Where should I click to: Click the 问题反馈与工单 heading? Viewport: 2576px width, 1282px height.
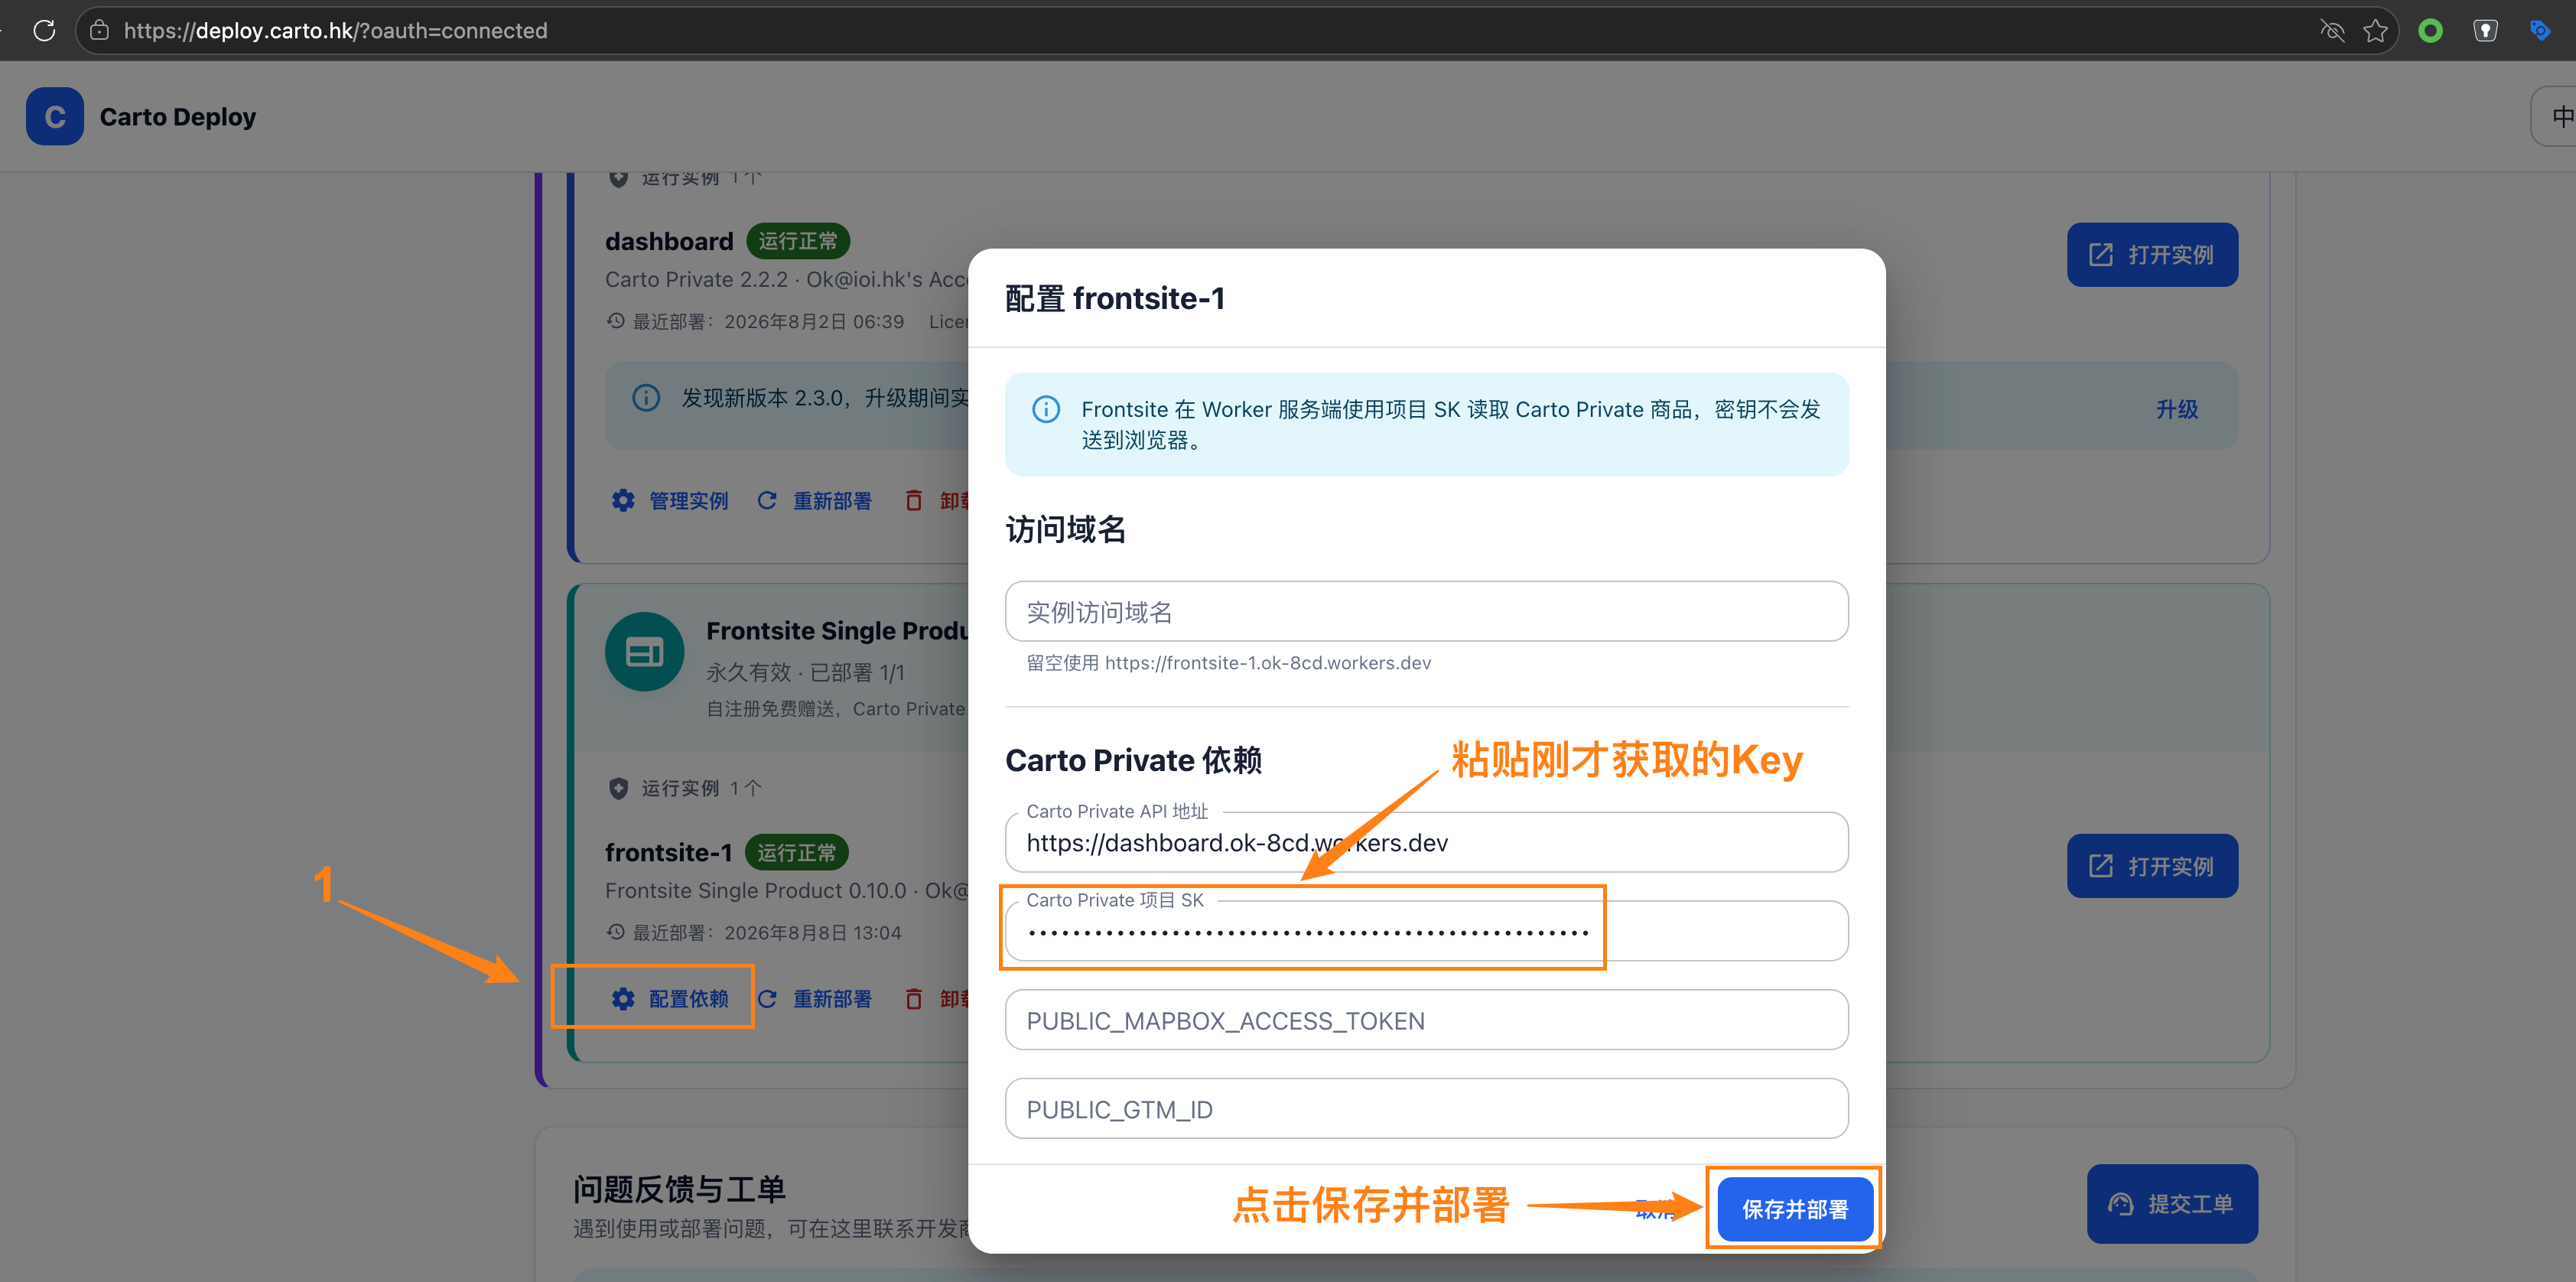pos(680,1189)
